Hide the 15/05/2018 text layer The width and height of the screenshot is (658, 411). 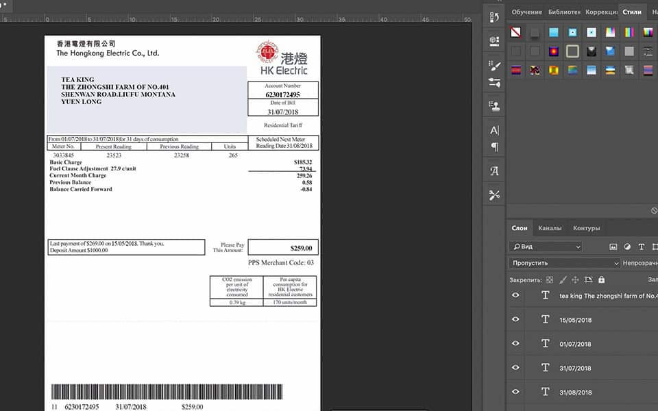(515, 319)
